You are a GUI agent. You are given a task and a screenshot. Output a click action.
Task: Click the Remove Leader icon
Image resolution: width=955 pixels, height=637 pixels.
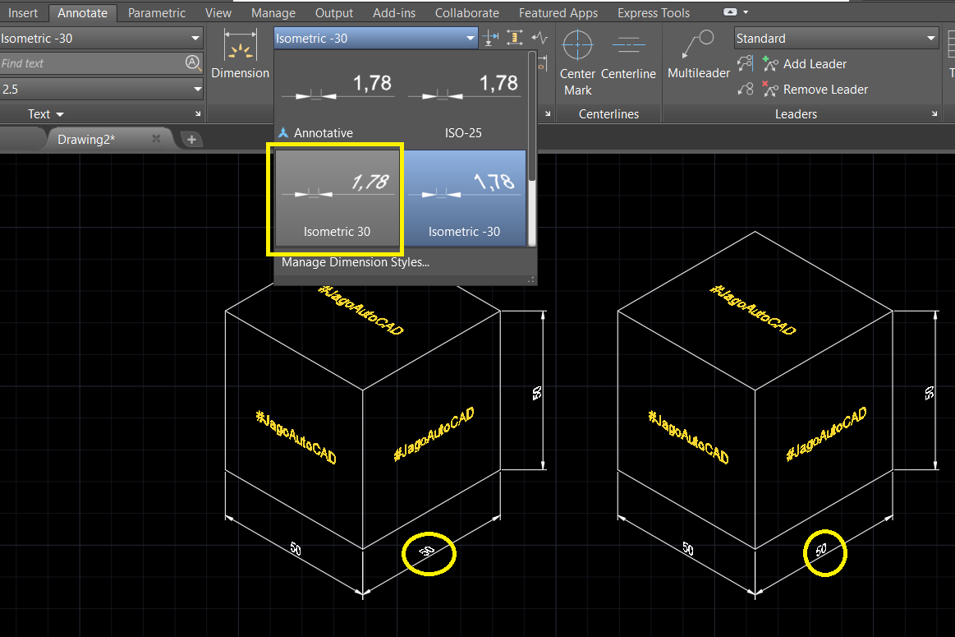(770, 89)
